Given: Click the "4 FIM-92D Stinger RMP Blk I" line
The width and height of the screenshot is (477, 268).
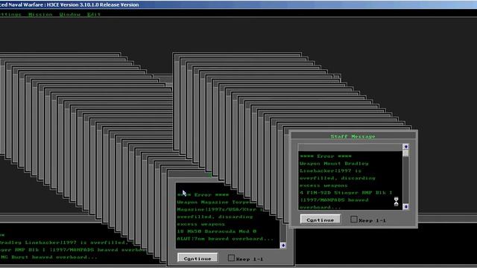Looking at the screenshot, I should [x=346, y=193].
